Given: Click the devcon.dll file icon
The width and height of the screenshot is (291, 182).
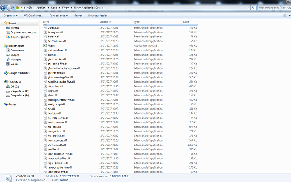Looking at the screenshot, I should [45, 37].
